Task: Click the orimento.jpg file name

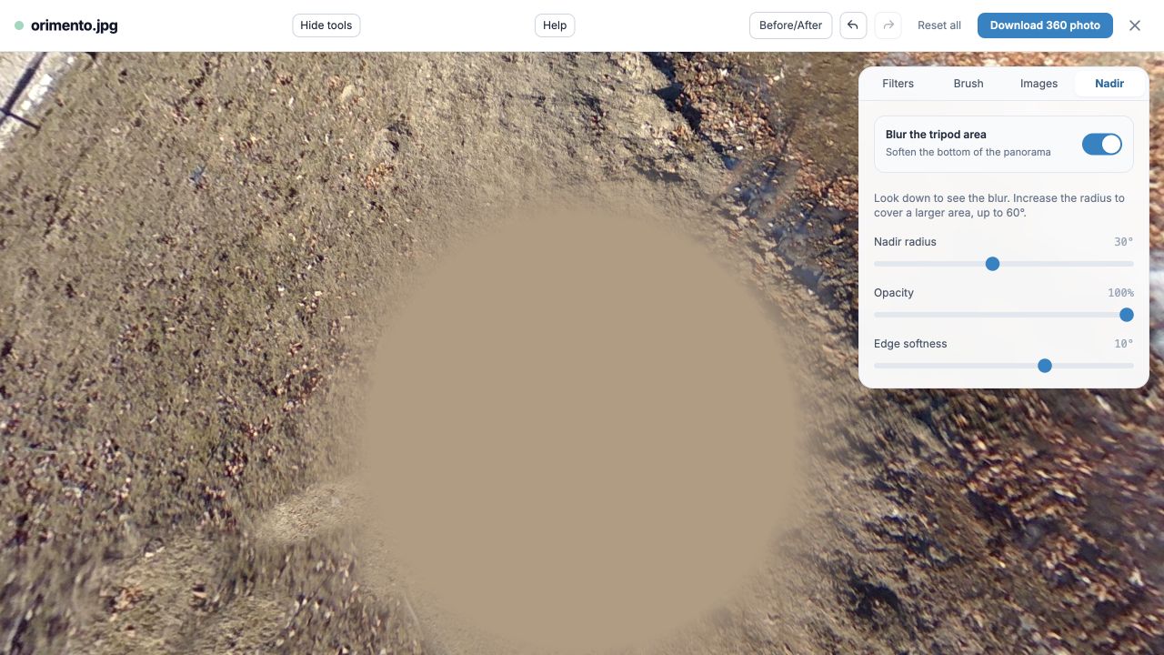Action: click(x=75, y=25)
